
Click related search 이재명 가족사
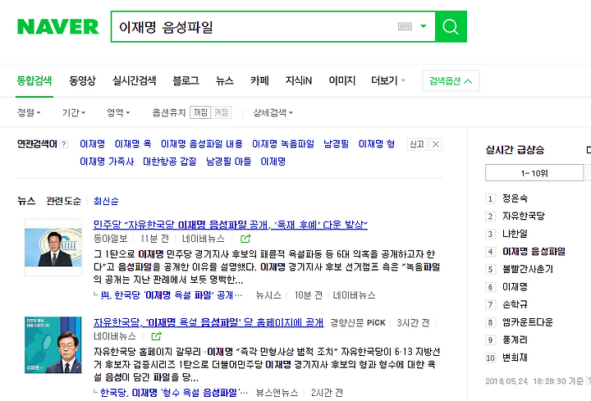click(107, 162)
